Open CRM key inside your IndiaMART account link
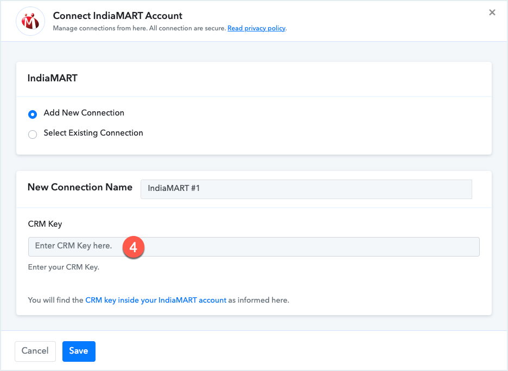The image size is (508, 371). tap(156, 300)
